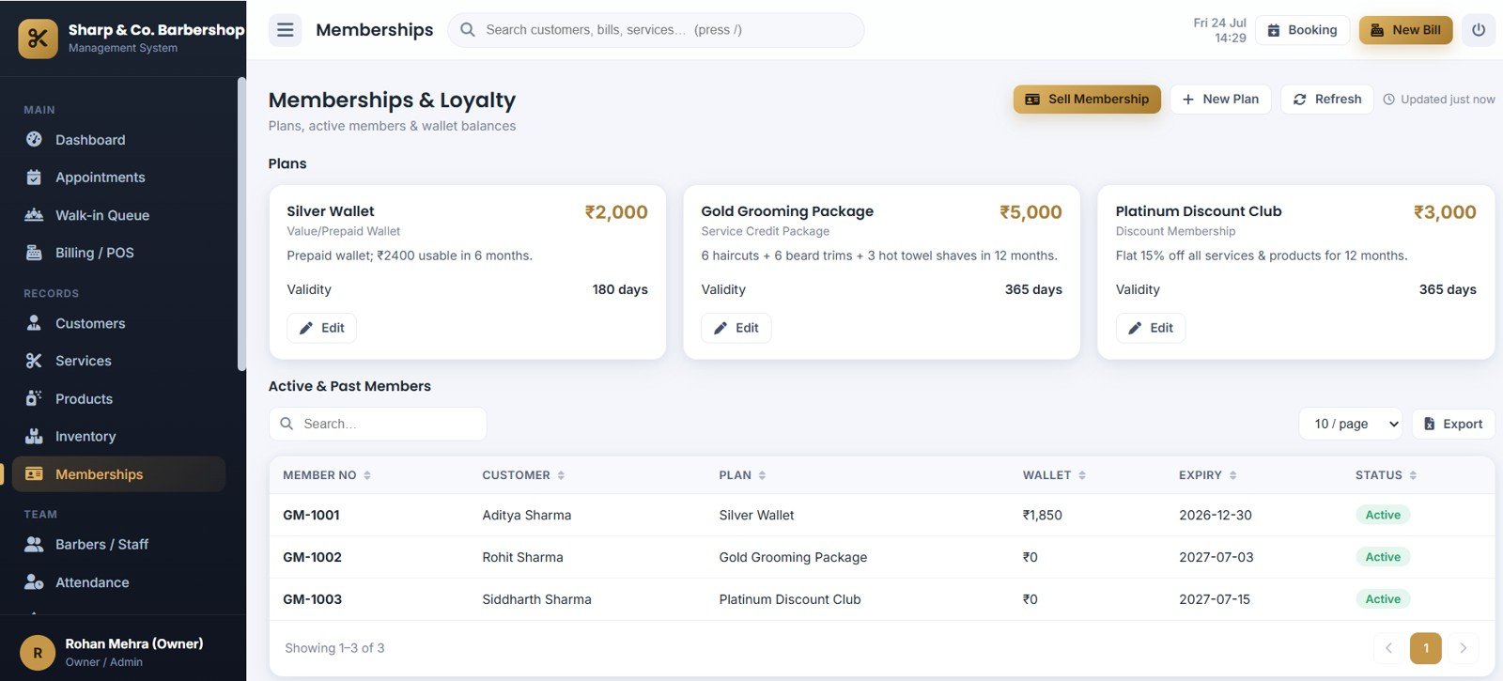Click the Appointments calendar icon
This screenshot has width=1503, height=681.
point(34,177)
